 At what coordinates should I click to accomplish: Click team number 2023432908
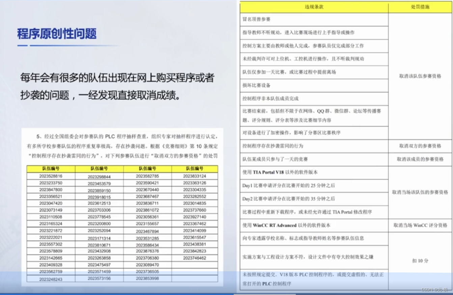coord(99,251)
